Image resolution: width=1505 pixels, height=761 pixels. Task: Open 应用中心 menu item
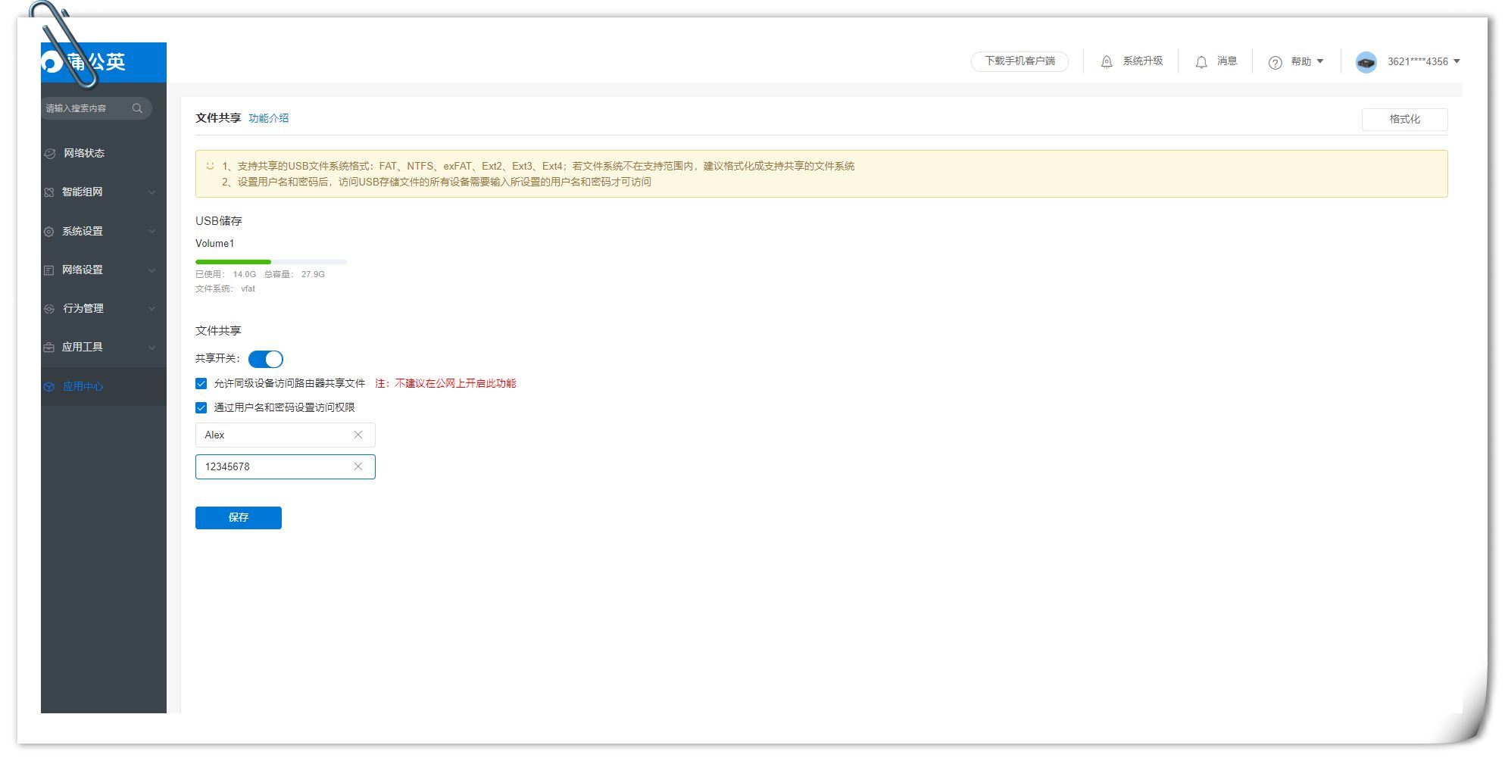point(104,387)
